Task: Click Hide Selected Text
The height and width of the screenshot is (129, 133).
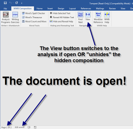Action: coord(60,13)
